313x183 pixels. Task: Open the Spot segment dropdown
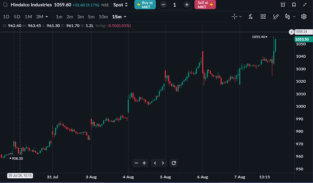click(x=120, y=5)
